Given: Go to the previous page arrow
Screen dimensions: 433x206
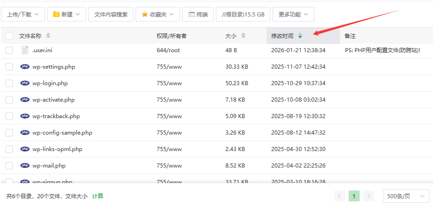Looking at the screenshot, I should tap(340, 196).
